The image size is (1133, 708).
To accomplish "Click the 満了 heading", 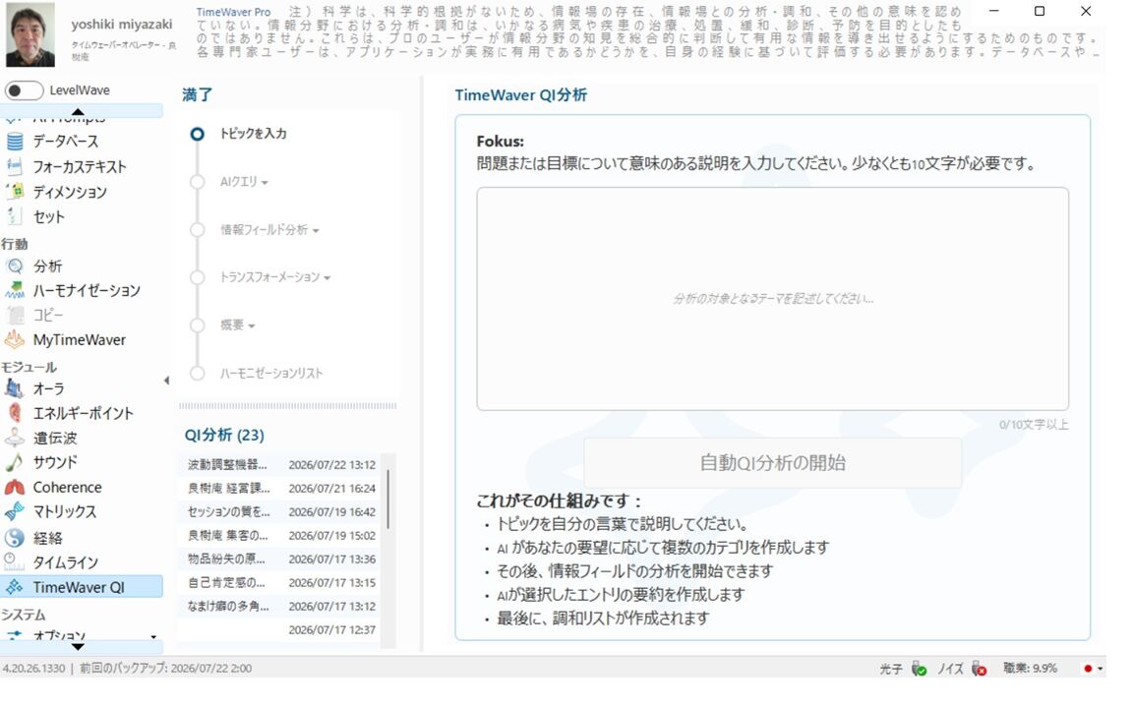I will click(x=197, y=95).
